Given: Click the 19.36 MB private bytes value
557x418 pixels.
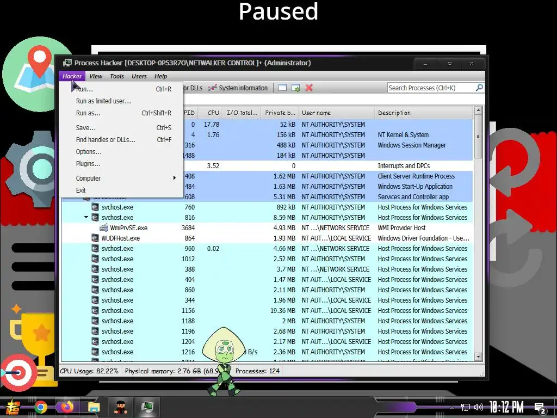Looking at the screenshot, I should (x=283, y=311).
